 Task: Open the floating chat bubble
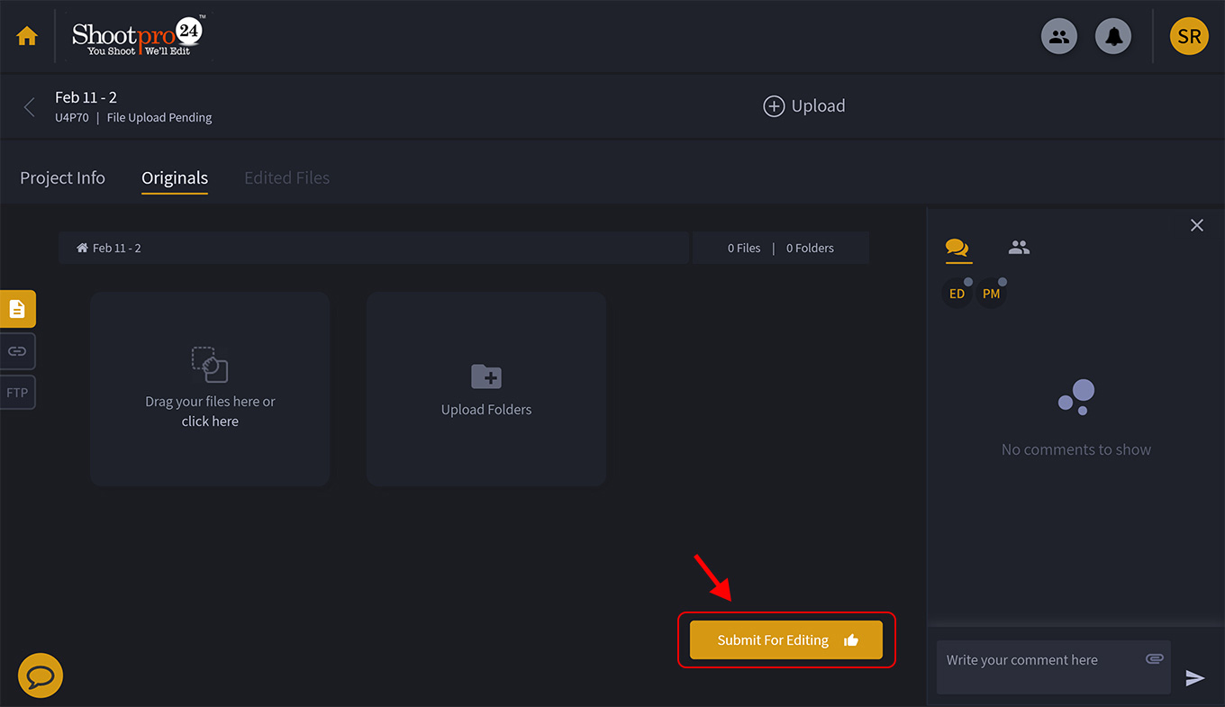[x=40, y=675]
